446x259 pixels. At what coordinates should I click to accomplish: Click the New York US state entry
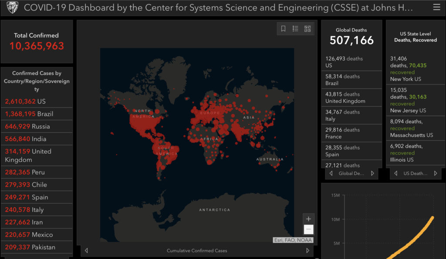click(x=415, y=69)
